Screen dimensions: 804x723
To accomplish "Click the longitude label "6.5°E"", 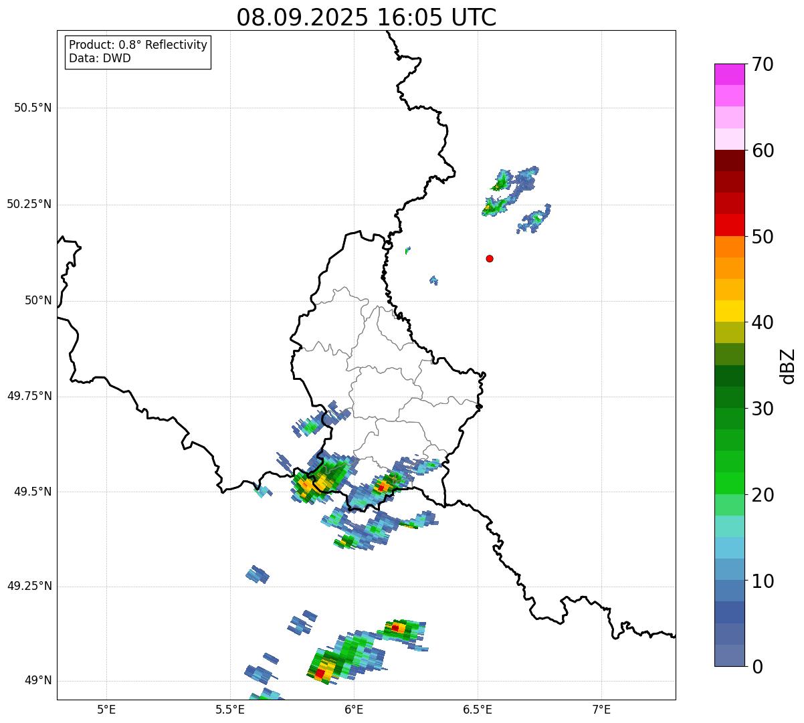I will [x=478, y=710].
